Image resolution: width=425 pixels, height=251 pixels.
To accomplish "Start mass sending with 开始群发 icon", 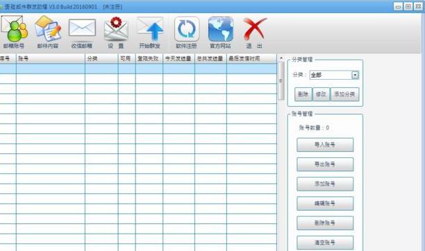I will pyautogui.click(x=150, y=33).
